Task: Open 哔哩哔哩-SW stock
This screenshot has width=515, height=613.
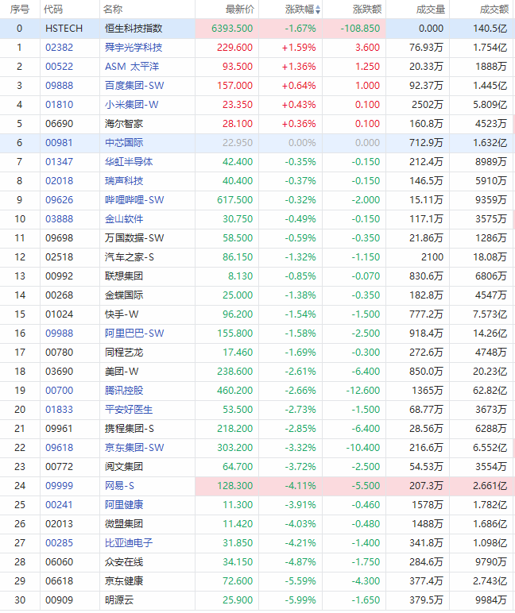Action: 134,200
